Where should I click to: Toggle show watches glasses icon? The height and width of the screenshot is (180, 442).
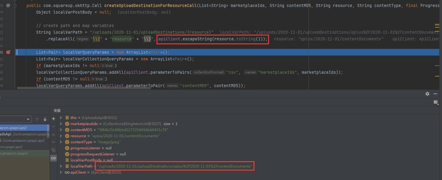click(54, 158)
